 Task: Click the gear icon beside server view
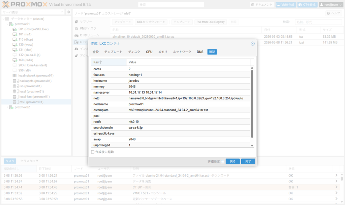[68, 12]
